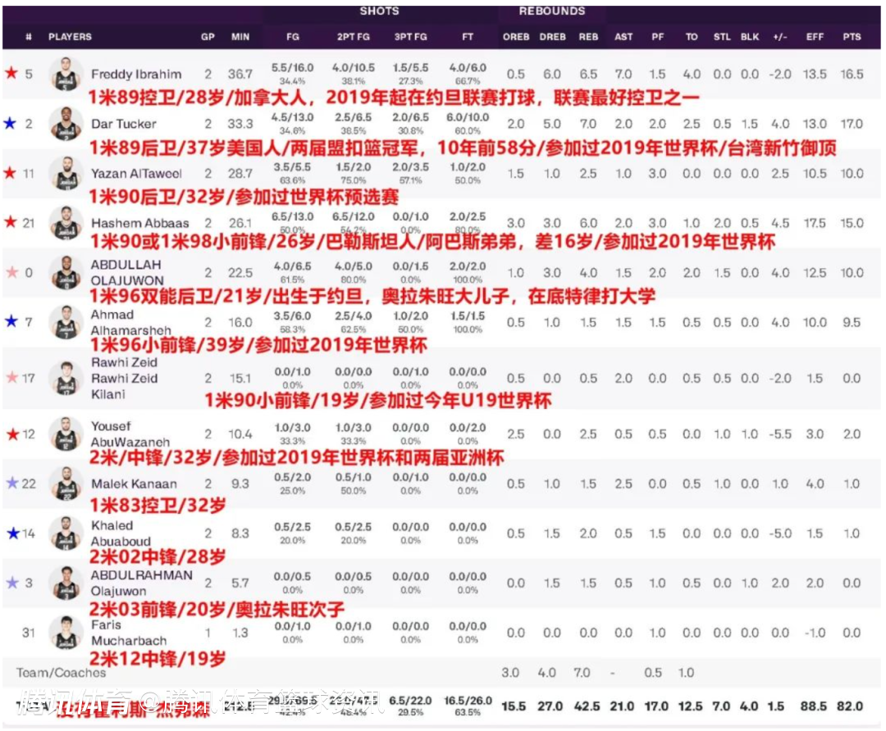886x731 pixels.
Task: Sort by the AST column header
Action: pos(623,37)
